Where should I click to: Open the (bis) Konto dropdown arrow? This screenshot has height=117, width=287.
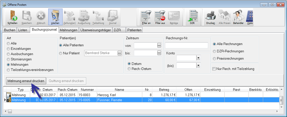pos(198,65)
